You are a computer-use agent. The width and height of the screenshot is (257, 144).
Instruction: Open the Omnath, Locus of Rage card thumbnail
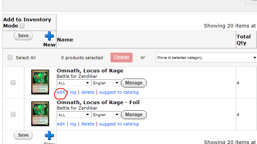40,82
